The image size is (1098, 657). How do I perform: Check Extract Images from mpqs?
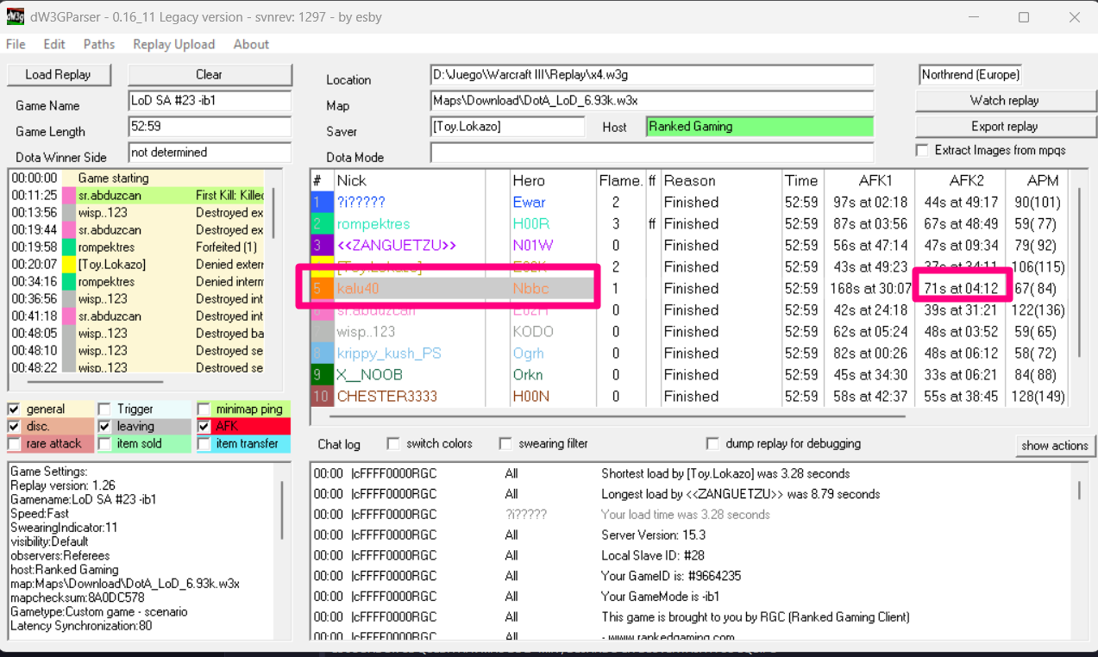click(922, 150)
